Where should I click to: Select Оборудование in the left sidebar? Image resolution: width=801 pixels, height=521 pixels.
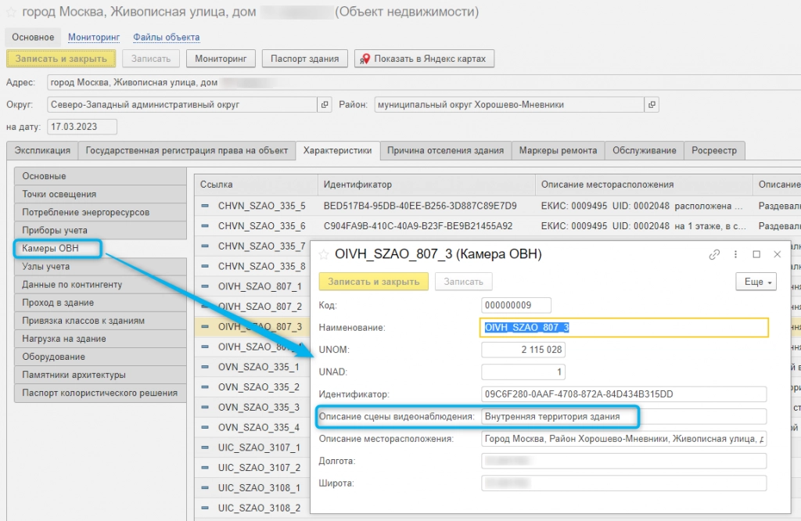(54, 357)
